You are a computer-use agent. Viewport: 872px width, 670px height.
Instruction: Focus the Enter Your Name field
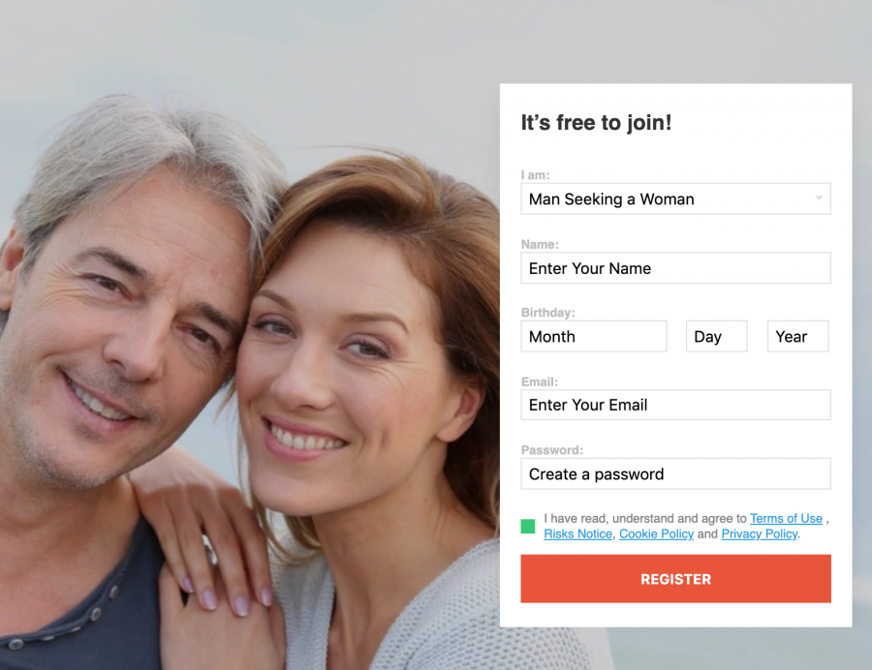click(675, 268)
